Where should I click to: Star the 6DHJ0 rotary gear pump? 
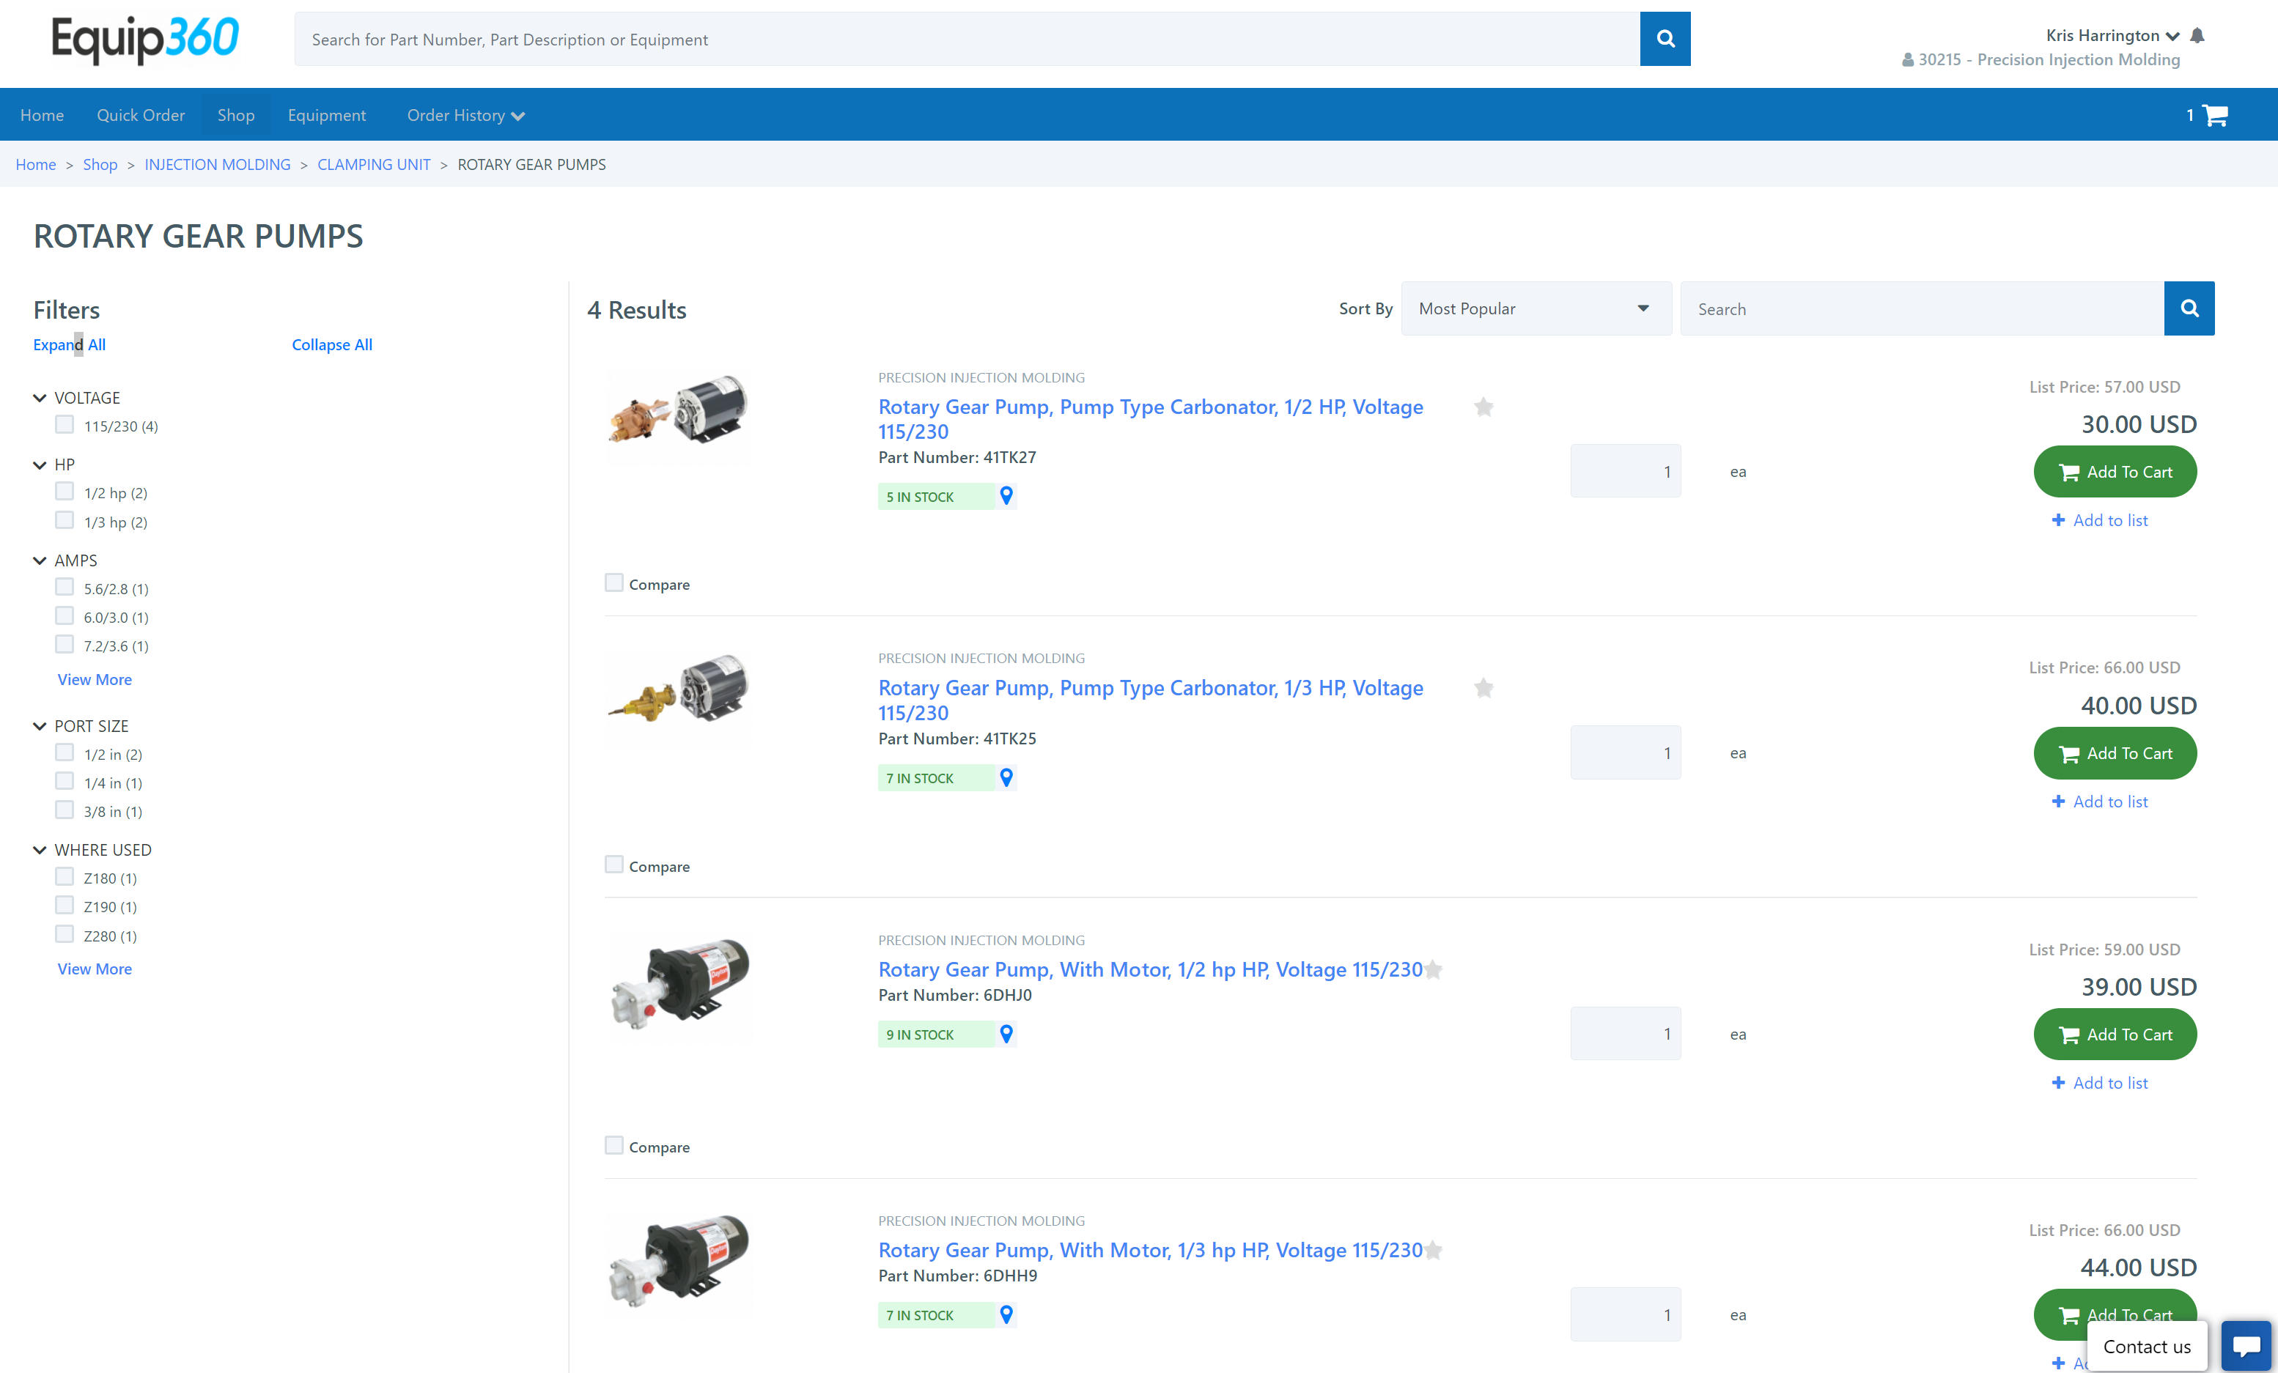click(x=1433, y=969)
